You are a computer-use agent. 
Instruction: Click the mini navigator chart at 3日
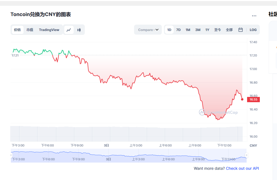[108, 159]
